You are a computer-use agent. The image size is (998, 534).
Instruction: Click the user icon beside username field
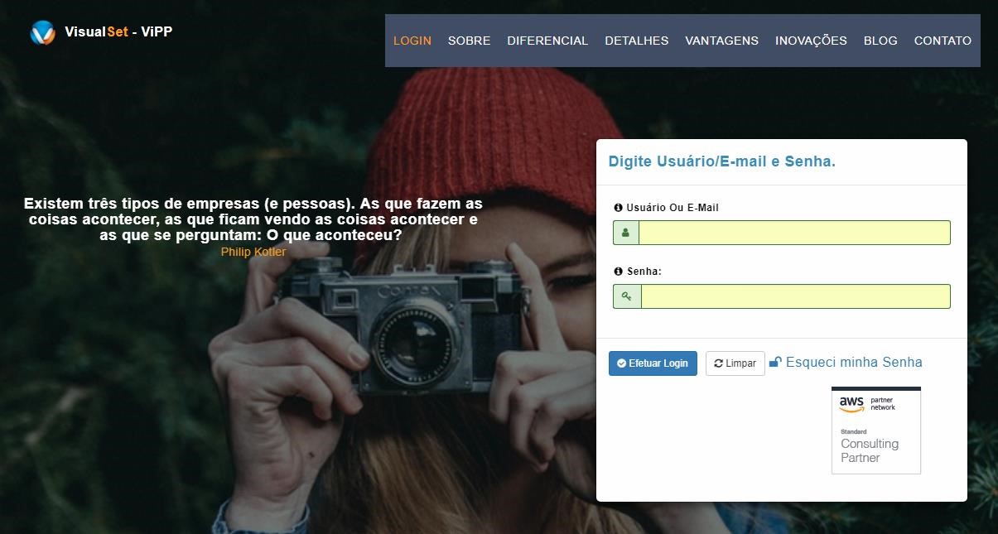click(x=625, y=233)
